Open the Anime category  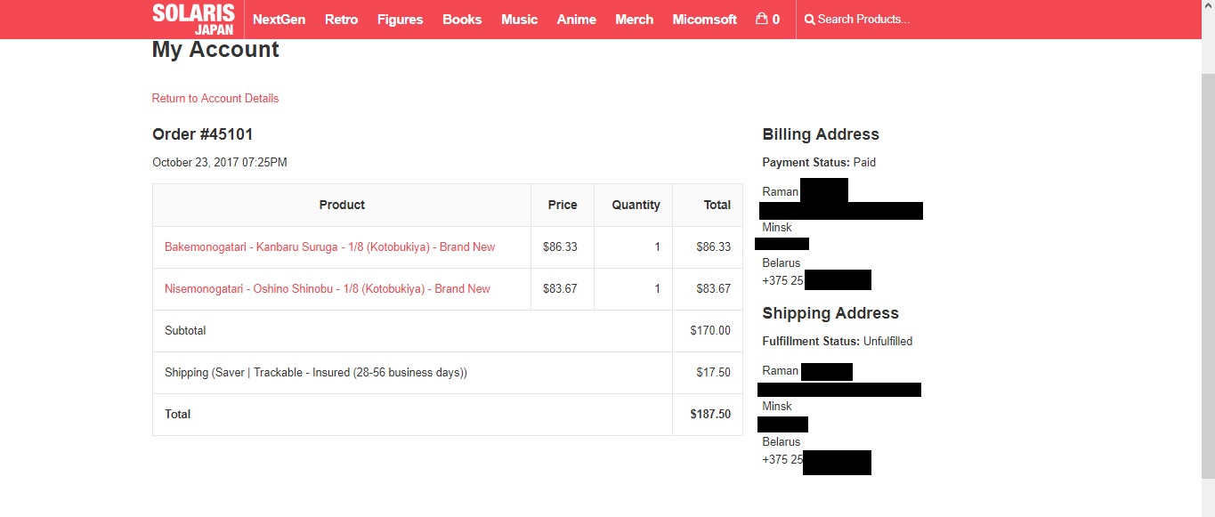pos(576,20)
